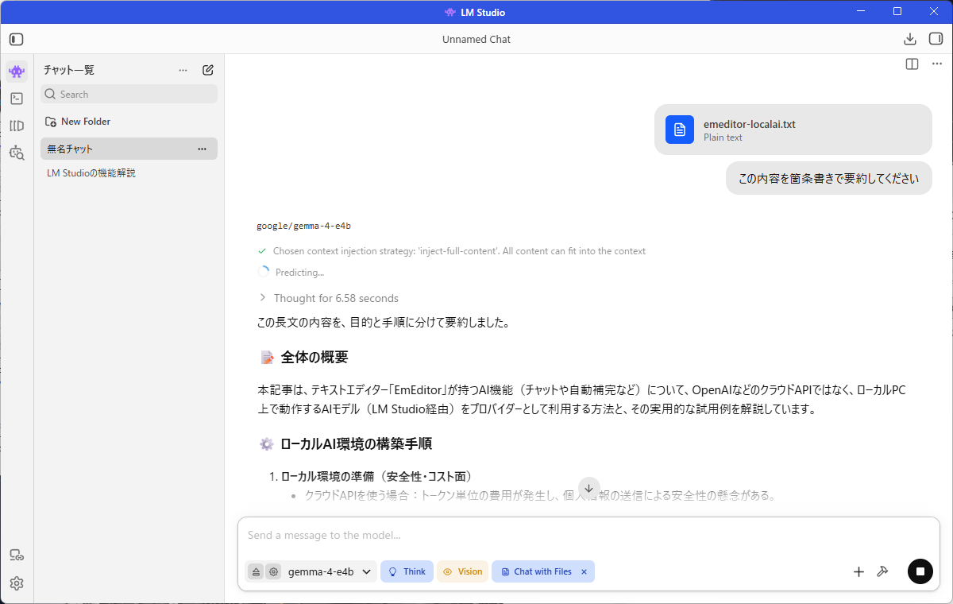Open the LM Studioの機能解説 chat

91,172
